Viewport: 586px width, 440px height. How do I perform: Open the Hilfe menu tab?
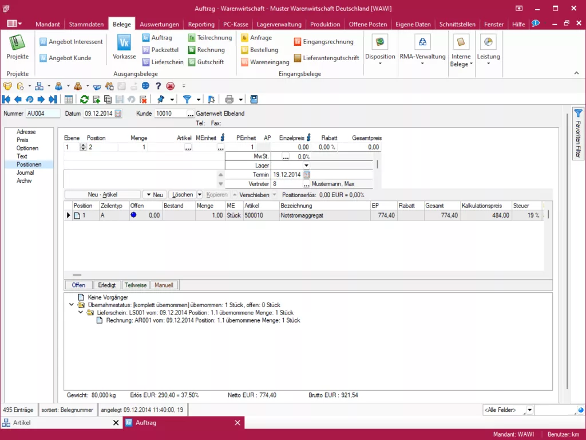(518, 24)
